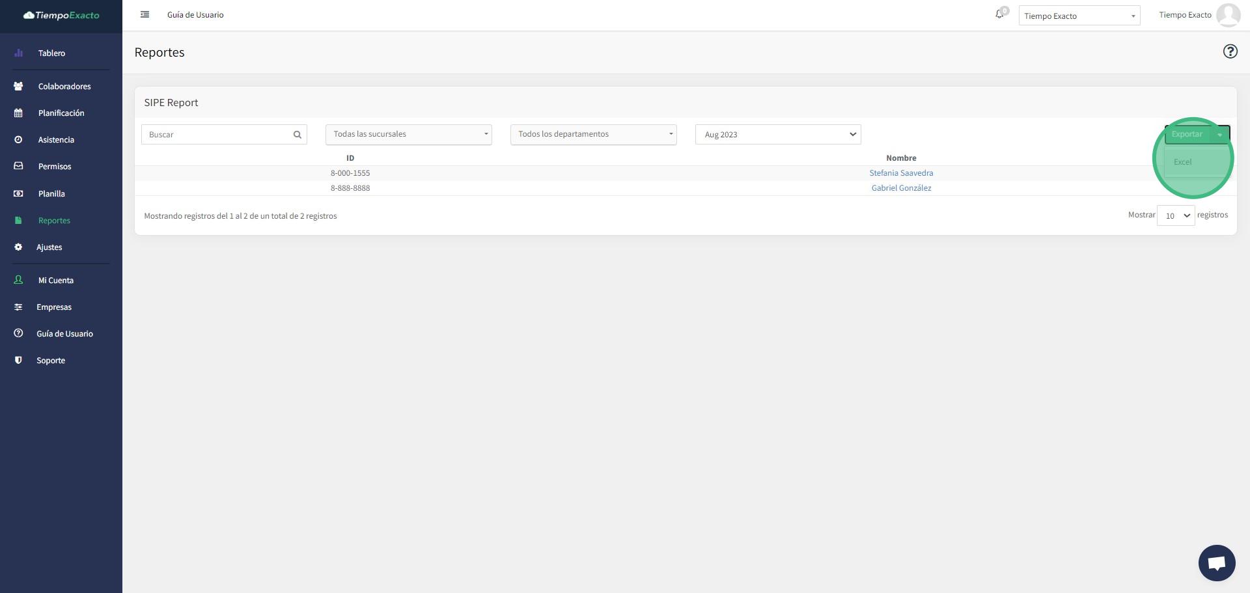Screen dimensions: 1250x593
Task: Click the TiempoExacto logo
Action: tap(61, 15)
